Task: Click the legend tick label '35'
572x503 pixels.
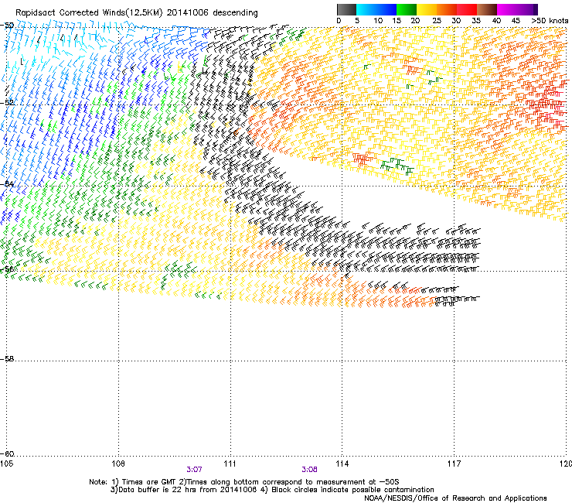Action: tap(476, 21)
